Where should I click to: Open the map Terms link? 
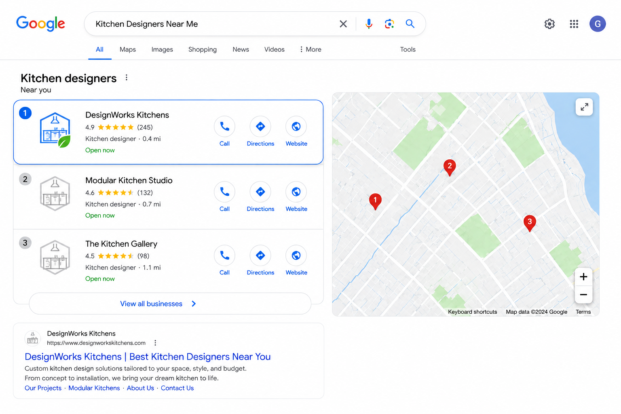point(583,312)
